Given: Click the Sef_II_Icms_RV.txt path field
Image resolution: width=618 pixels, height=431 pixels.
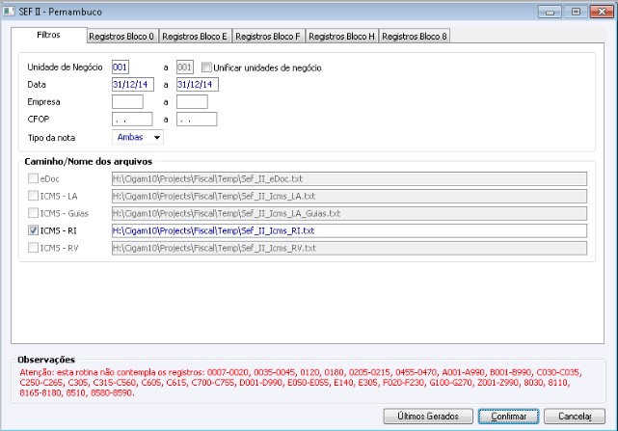Looking at the screenshot, I should point(349,248).
